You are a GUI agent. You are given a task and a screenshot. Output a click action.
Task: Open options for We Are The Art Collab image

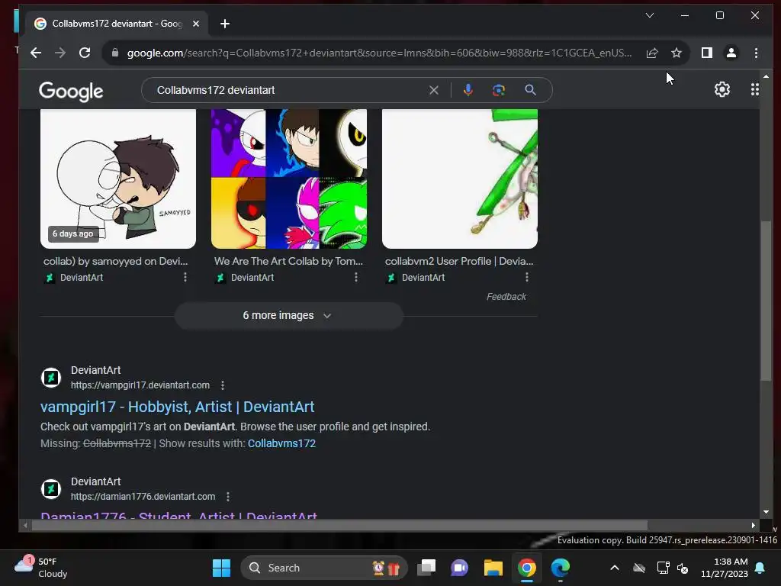pos(356,278)
